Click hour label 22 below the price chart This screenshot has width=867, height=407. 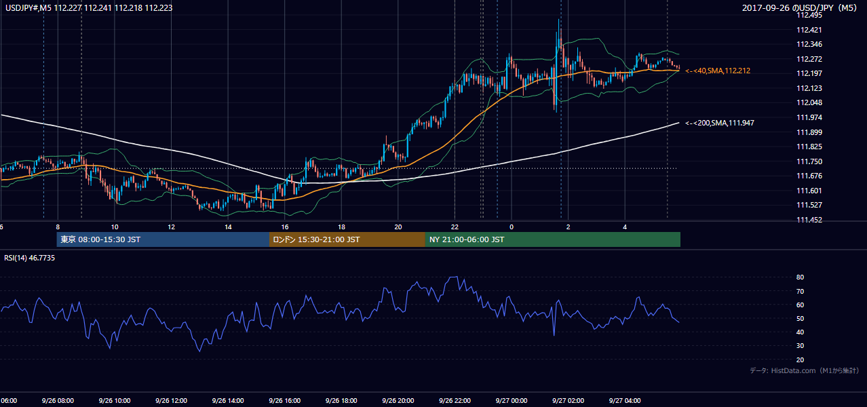coord(455,227)
